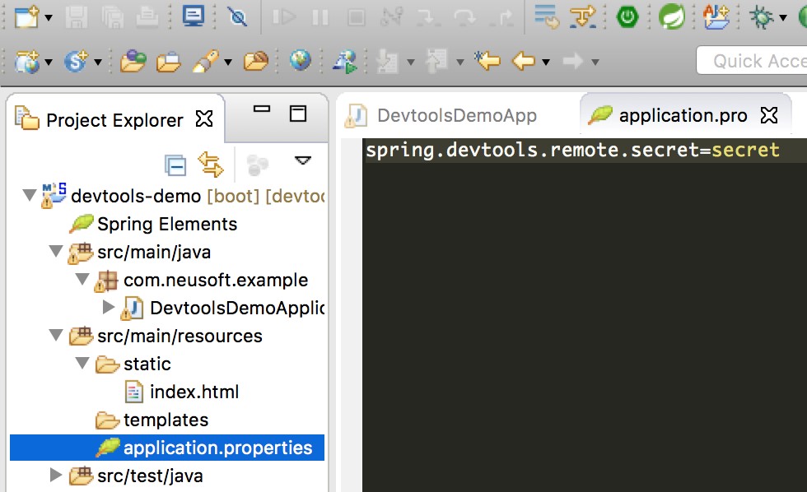Toggle Skip All Breakpoints
This screenshot has height=492, width=807.
coord(237,17)
